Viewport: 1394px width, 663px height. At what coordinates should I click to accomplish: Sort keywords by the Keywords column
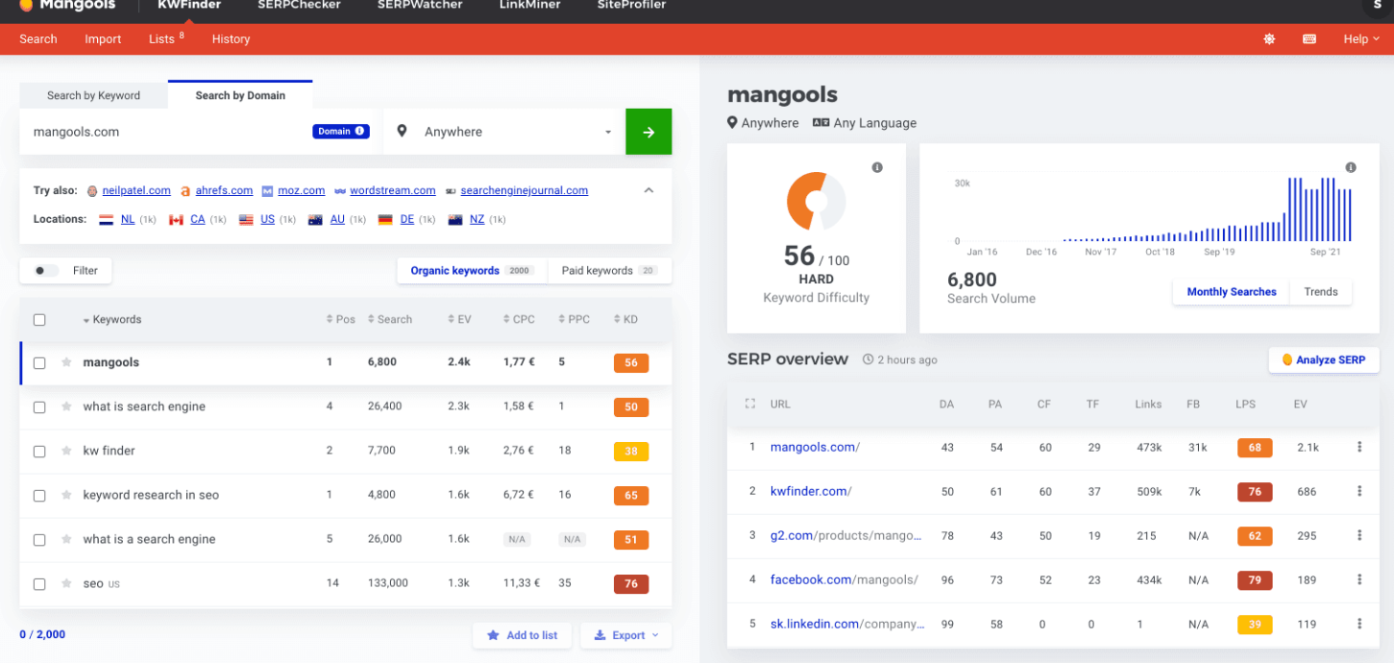point(112,320)
